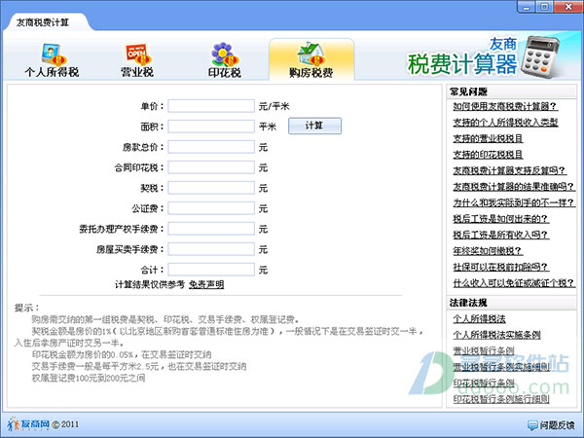584x438 pixels.
Task: Open 什么收入可以免征或减征个税? link
Action: [514, 283]
